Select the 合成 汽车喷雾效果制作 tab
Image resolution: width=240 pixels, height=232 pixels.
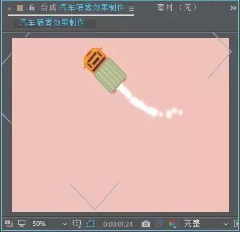[82, 8]
